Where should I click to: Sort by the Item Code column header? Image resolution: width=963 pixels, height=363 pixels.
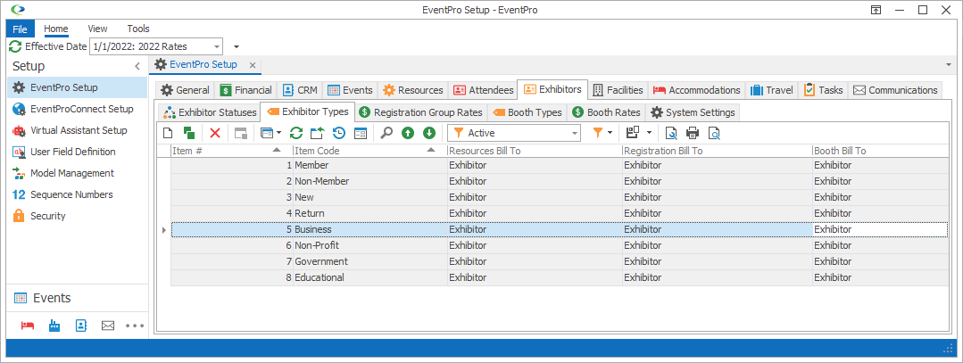369,151
